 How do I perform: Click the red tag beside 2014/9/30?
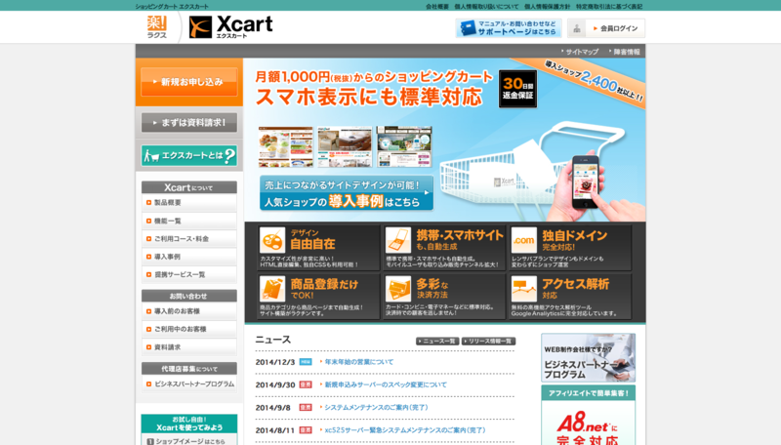306,384
